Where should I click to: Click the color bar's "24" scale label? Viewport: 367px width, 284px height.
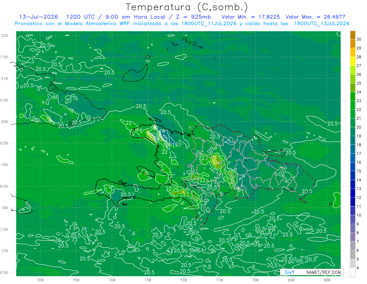point(359,92)
